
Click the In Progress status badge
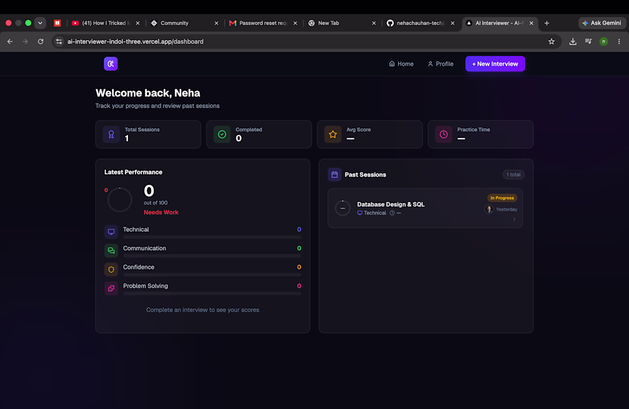tap(502, 198)
